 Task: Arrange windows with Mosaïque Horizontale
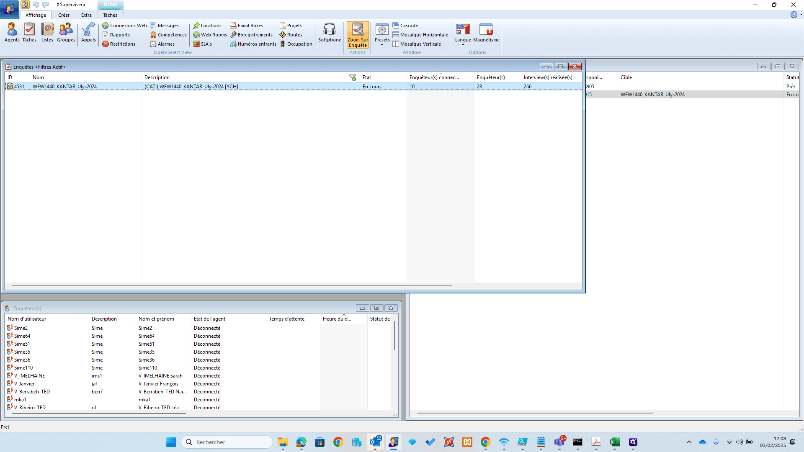tap(420, 35)
